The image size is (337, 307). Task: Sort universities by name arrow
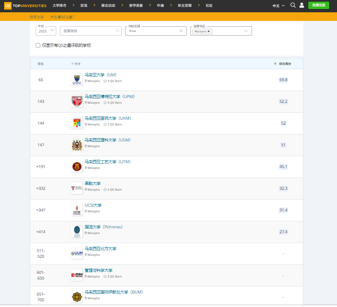[72, 64]
